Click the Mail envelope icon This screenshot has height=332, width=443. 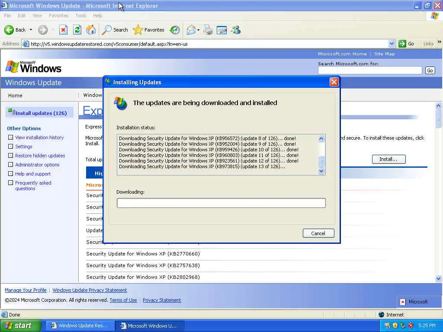tap(191, 30)
